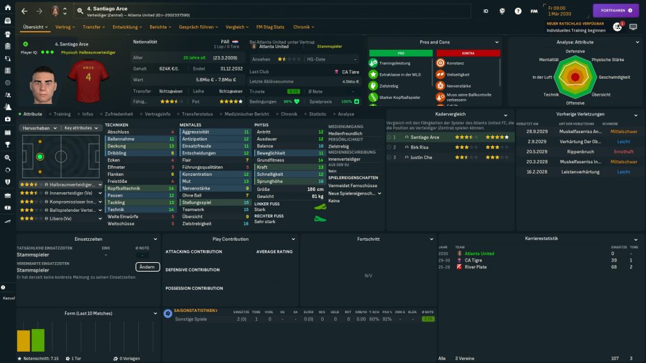The image size is (646, 363).
Task: Click the magnifying glass search icon
Action: 8,158
